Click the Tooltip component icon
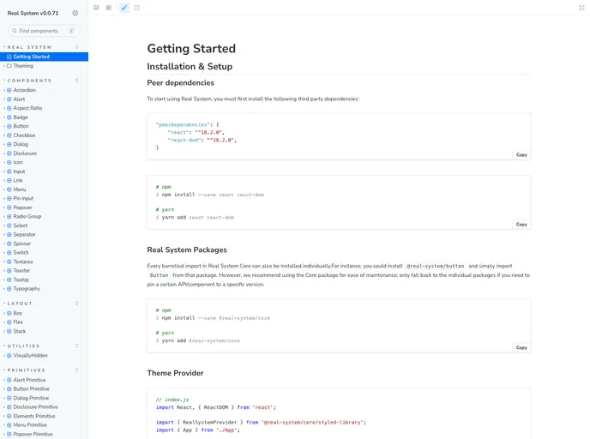Screen dimensions: 590x439 tap(9, 280)
